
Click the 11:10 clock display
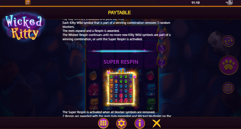pyautogui.click(x=195, y=3)
